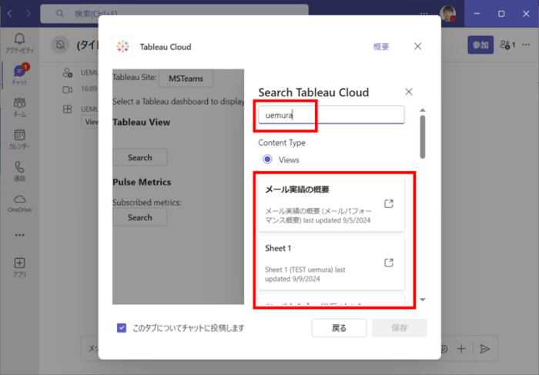Click the add people icon in chat
The image size is (539, 375).
click(x=68, y=72)
